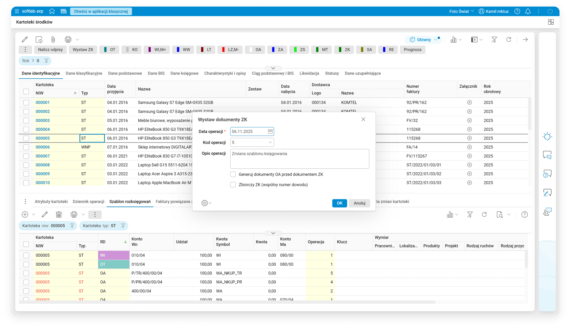Check the Zbiorczy ZK option
This screenshot has width=571, height=327.
pos(233,185)
